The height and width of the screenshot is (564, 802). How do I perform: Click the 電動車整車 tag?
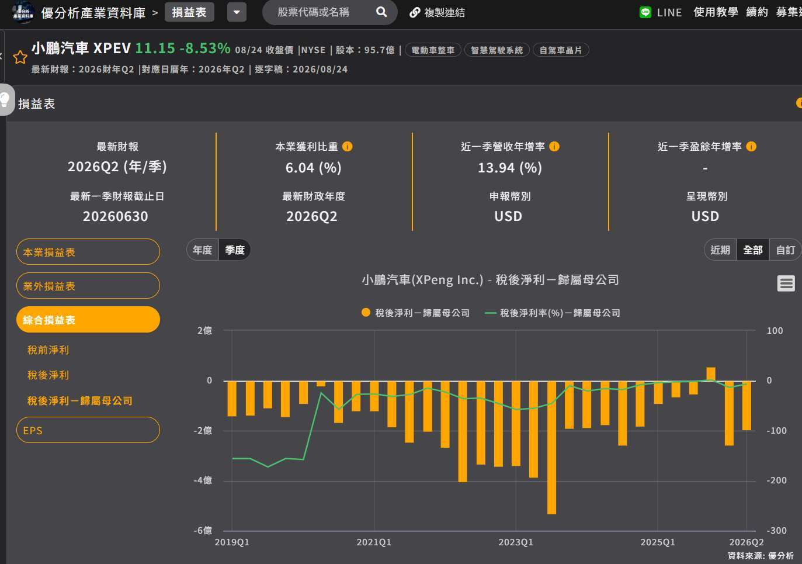433,50
